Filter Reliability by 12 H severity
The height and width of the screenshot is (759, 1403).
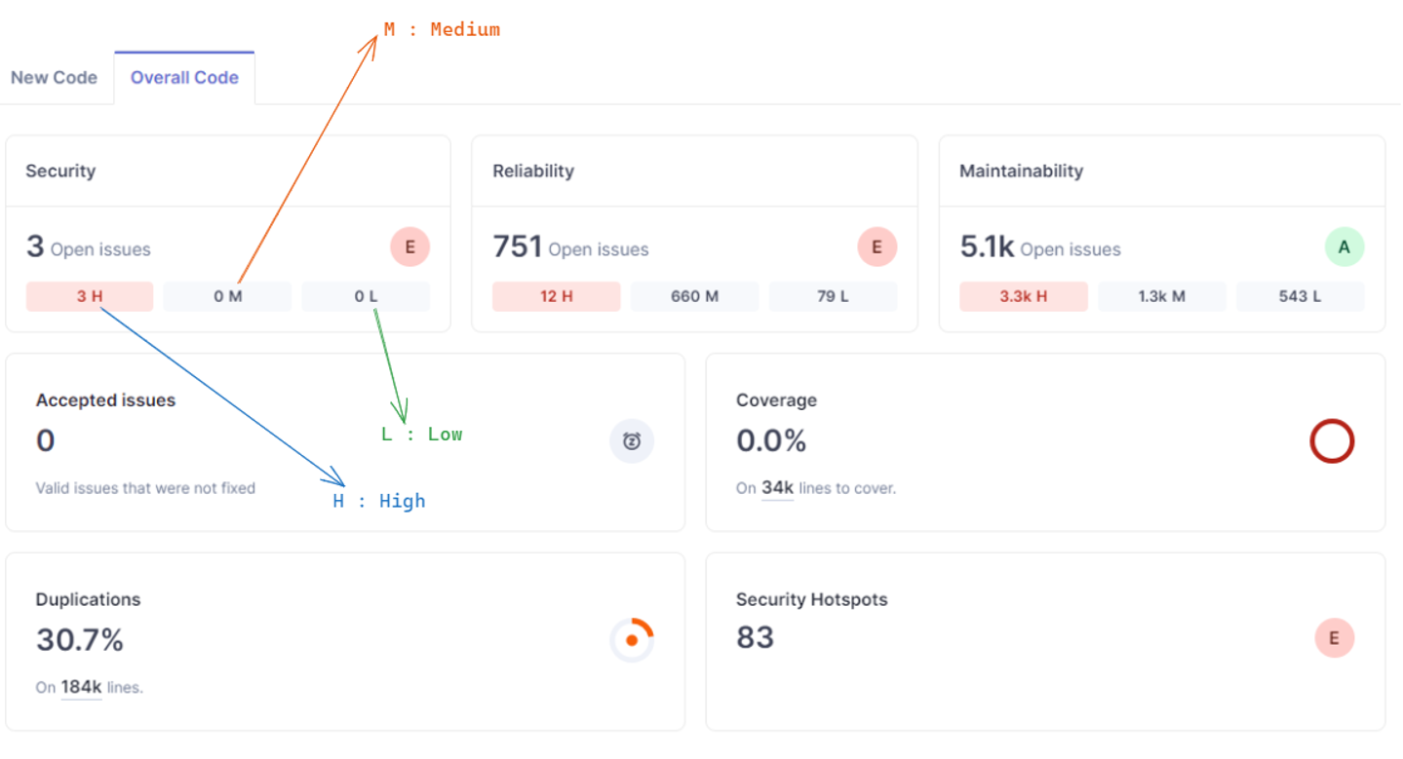tap(556, 296)
